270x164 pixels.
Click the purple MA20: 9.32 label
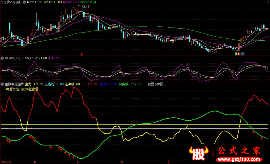pos(71,2)
